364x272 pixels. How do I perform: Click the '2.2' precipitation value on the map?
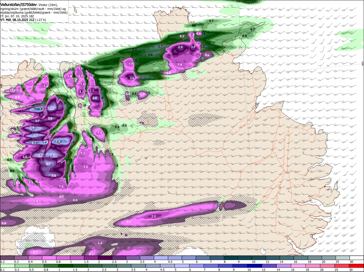click(82, 92)
